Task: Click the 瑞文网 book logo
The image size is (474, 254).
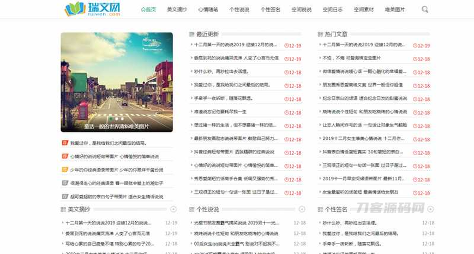Action: [92, 9]
